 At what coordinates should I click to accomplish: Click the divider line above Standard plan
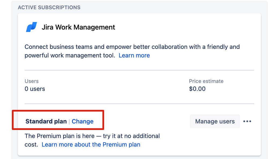pos(139,104)
